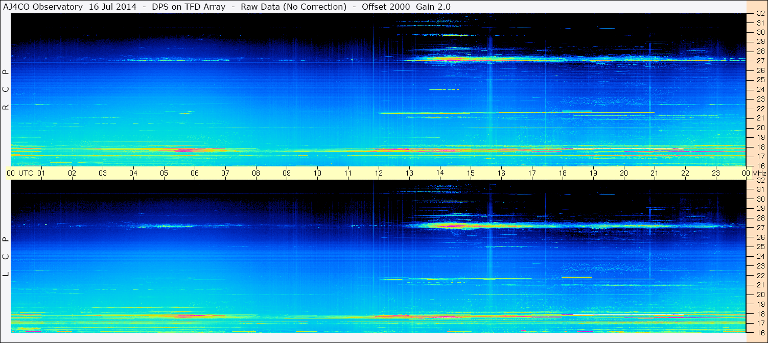Viewport: 768px width, 343px height.
Task: Click the 30 MHz label of RCP panel
Action: click(760, 32)
